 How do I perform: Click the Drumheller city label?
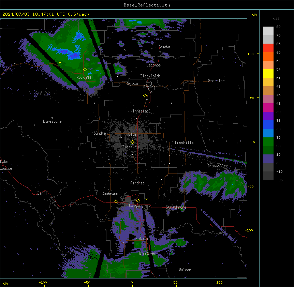[218, 166]
